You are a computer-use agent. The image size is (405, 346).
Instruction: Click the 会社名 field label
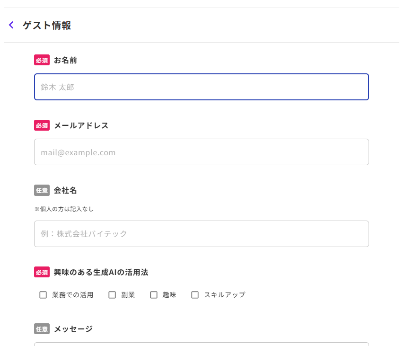pyautogui.click(x=65, y=191)
